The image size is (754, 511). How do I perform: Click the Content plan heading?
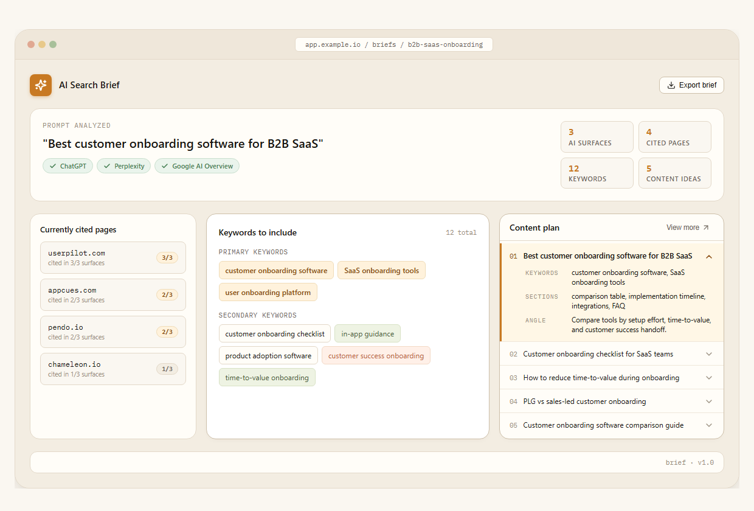(x=534, y=228)
